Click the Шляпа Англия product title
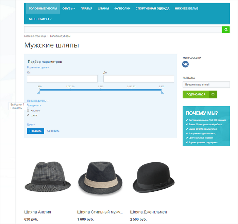 (37, 212)
